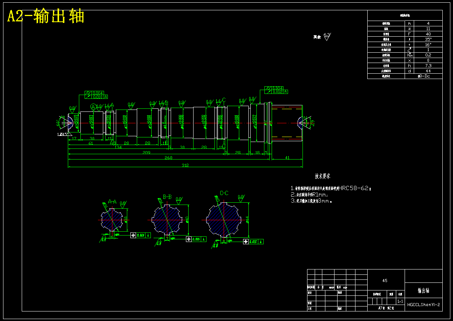The image size is (453, 321).
Task: Click the "7.3" value in parameter table
Action: (x=428, y=66)
